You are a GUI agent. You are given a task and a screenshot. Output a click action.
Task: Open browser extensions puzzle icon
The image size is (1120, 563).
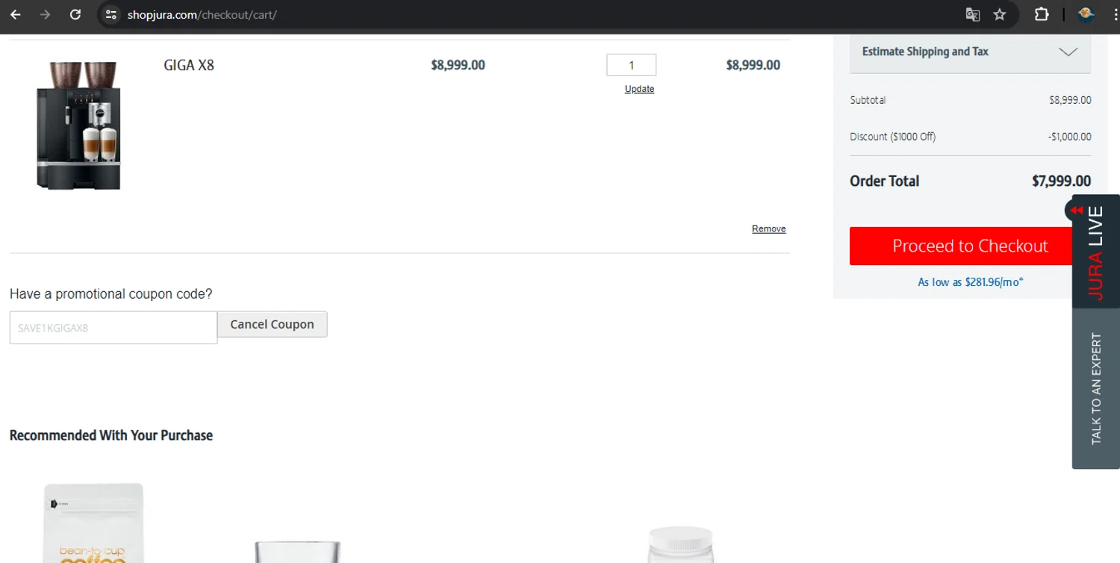click(1042, 14)
